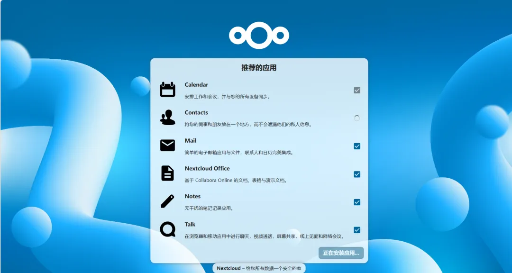Screen dimensions: 512x273
Task: Click the Nextcloud logo at the top
Action: point(259,35)
